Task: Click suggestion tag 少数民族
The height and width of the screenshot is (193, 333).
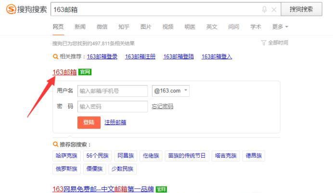Action: 123,169
